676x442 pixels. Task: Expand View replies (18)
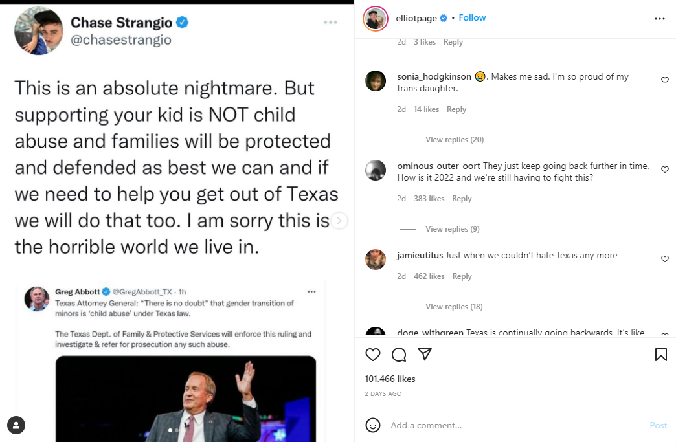[454, 307]
